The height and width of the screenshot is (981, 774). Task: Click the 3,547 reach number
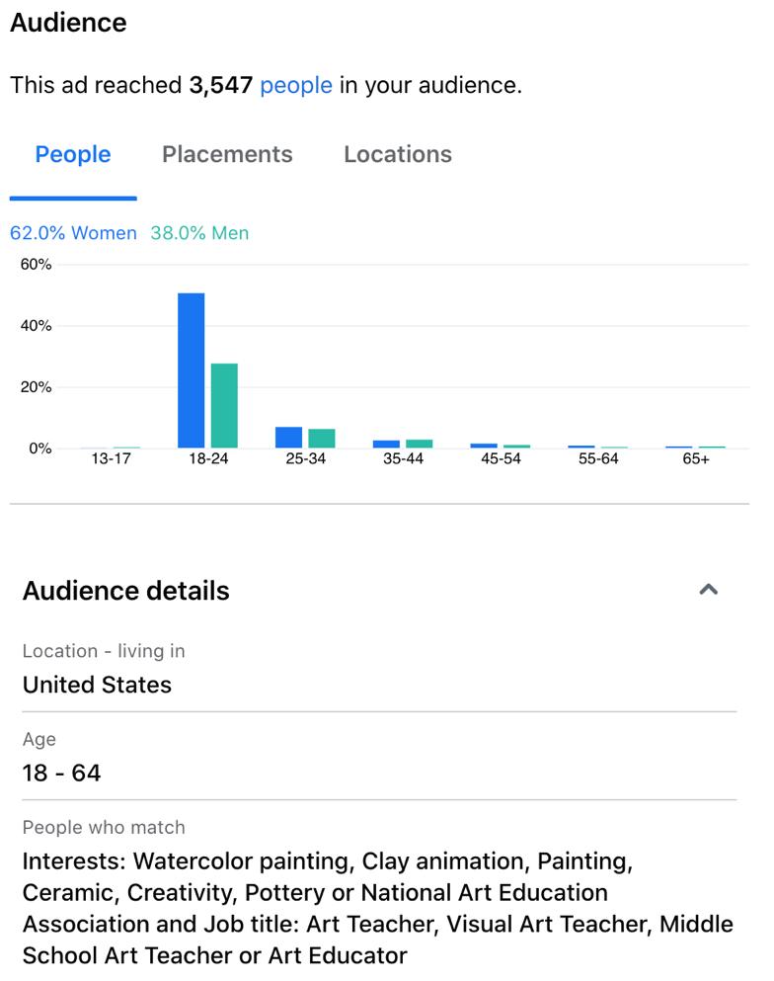(221, 85)
